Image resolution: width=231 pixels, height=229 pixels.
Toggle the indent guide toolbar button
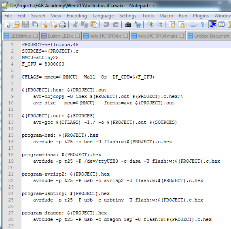coord(212,24)
